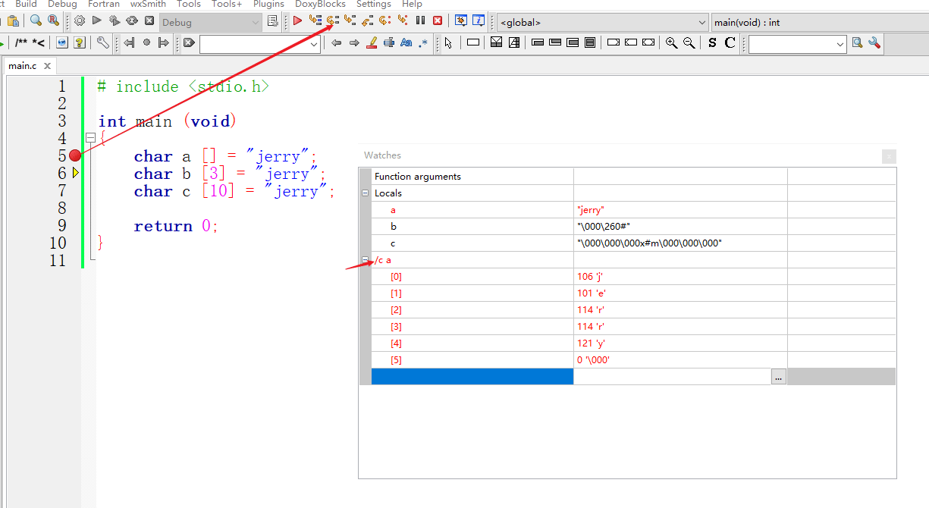Toggle selected text only search option
The width and height of the screenshot is (929, 508).
pyautogui.click(x=388, y=43)
